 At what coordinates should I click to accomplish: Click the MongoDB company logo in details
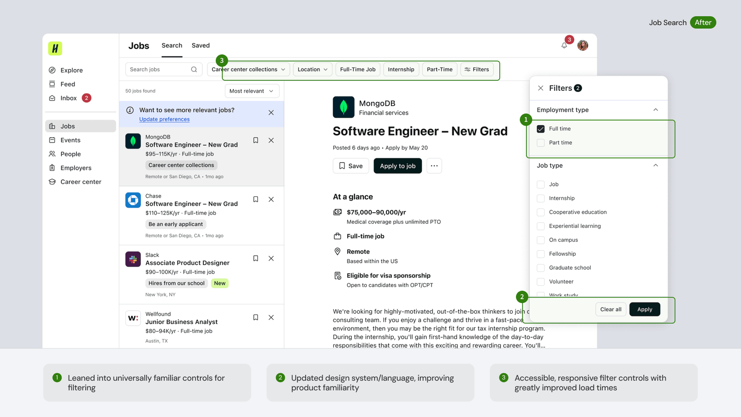344,107
